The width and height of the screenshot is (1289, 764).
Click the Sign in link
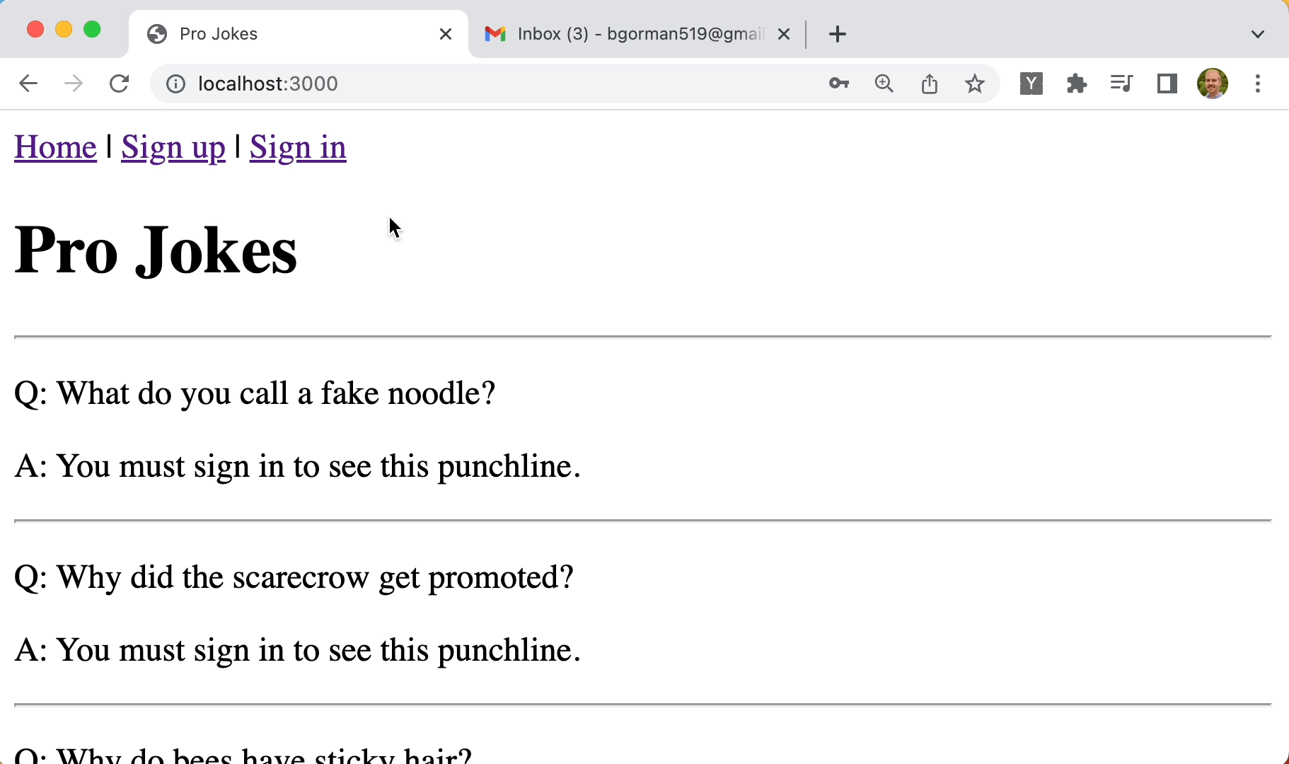point(298,147)
